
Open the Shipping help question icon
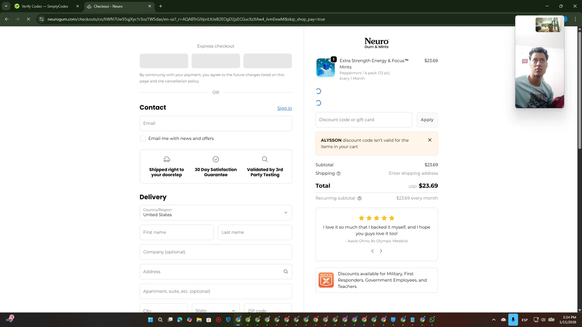pos(338,174)
